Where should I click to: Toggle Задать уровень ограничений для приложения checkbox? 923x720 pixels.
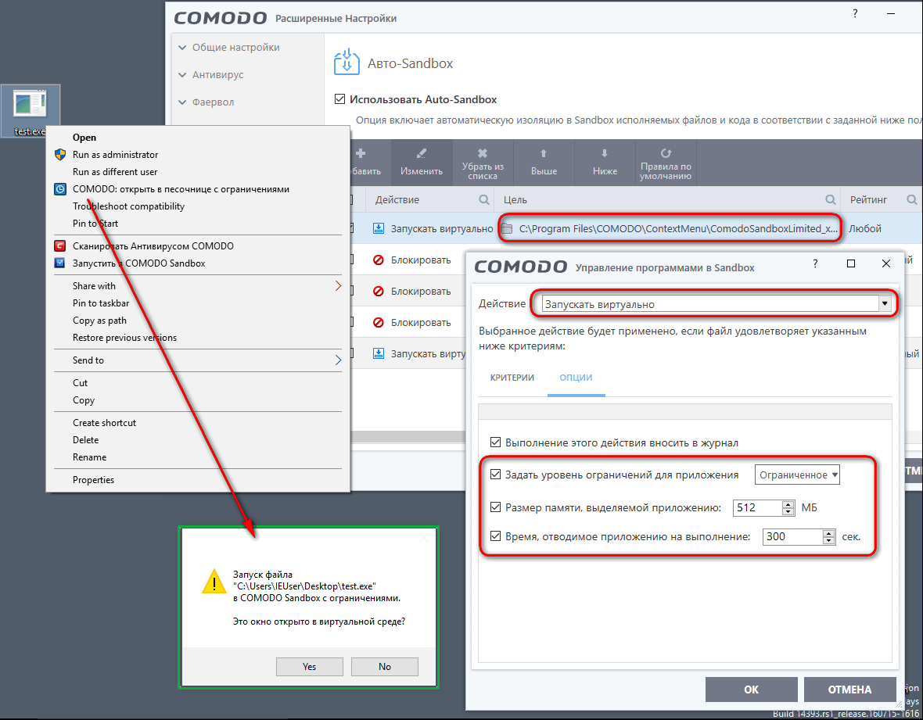[x=496, y=474]
